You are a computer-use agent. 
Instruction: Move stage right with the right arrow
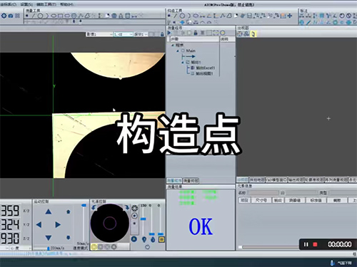pos(58,224)
